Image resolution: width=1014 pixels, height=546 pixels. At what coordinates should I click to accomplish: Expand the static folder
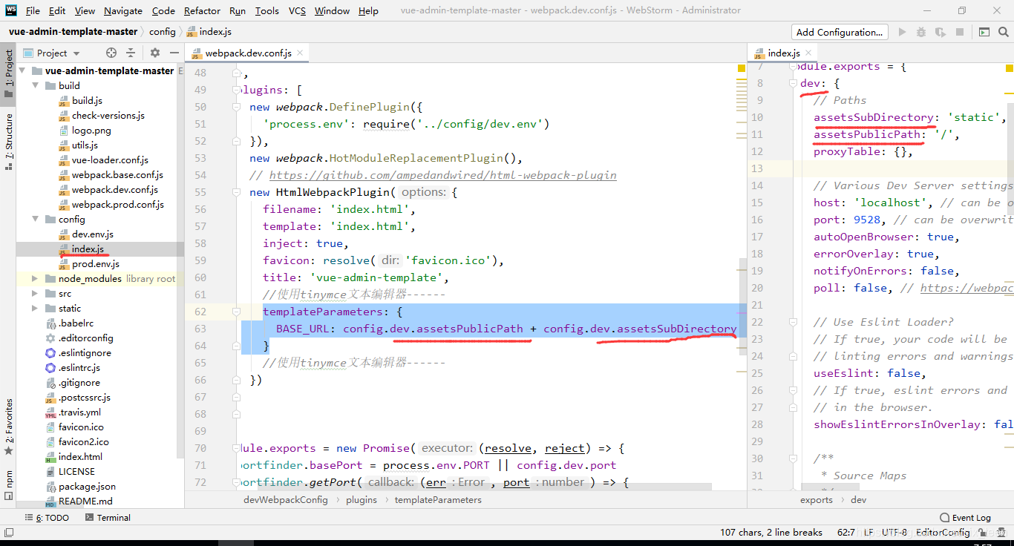pos(36,309)
